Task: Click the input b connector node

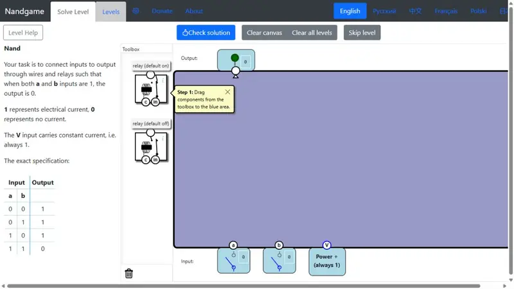Action: 279,245
